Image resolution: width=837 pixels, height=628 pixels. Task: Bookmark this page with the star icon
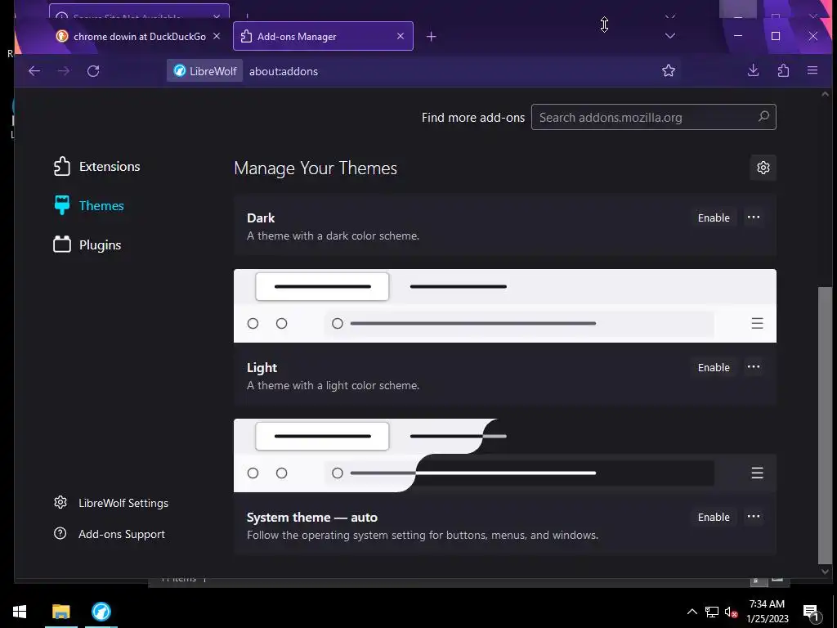click(669, 70)
